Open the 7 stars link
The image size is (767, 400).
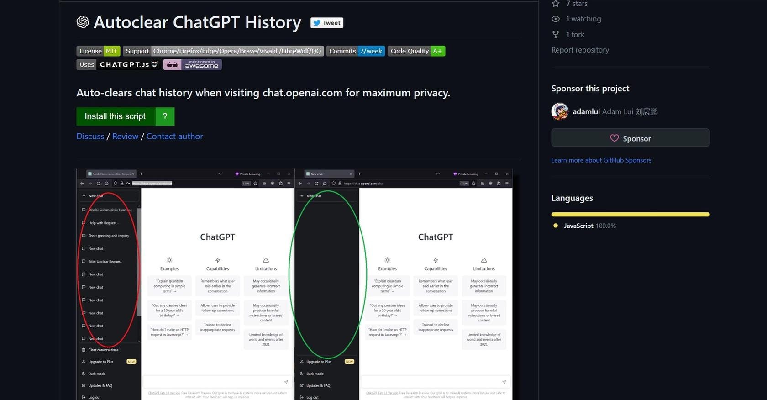click(x=576, y=4)
